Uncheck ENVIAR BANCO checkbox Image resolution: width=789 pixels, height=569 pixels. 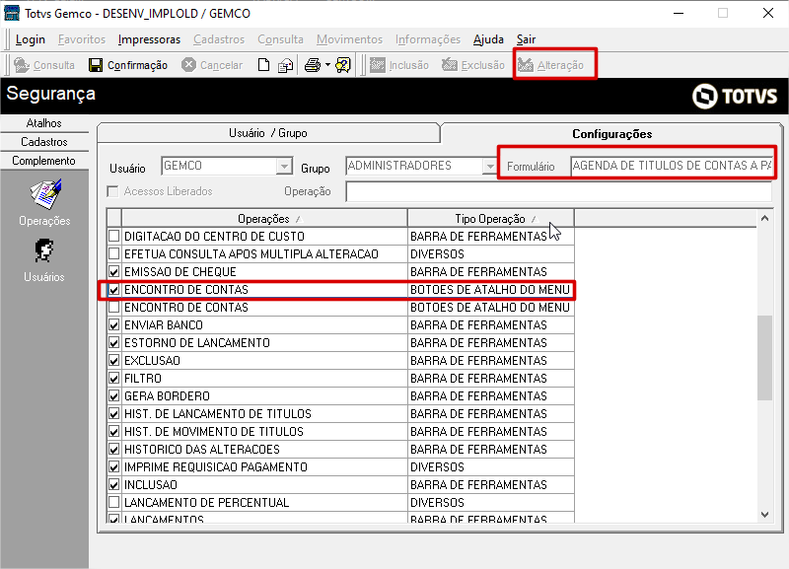tap(114, 325)
